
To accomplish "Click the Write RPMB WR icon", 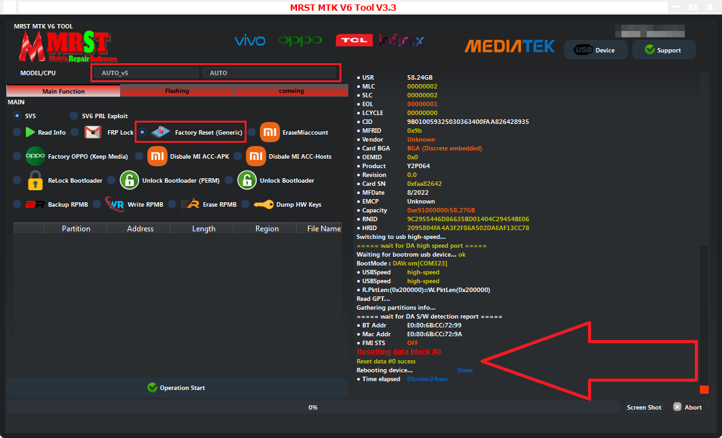I will pos(114,204).
